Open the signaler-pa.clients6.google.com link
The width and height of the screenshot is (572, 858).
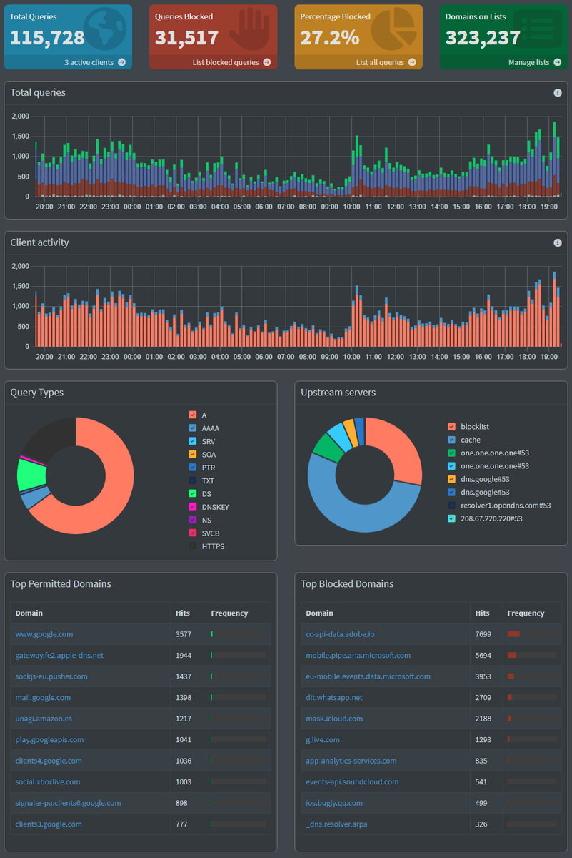[68, 803]
